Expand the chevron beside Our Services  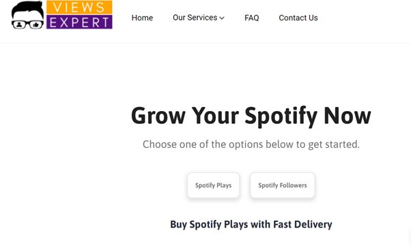[x=222, y=18]
